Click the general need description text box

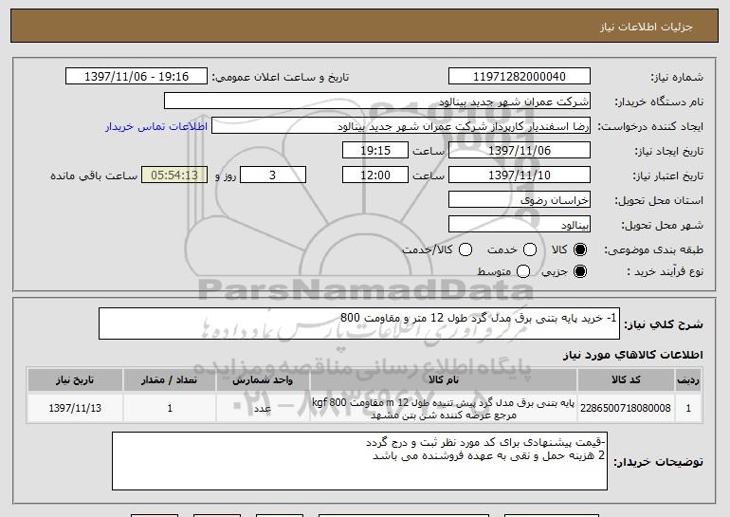[359, 323]
